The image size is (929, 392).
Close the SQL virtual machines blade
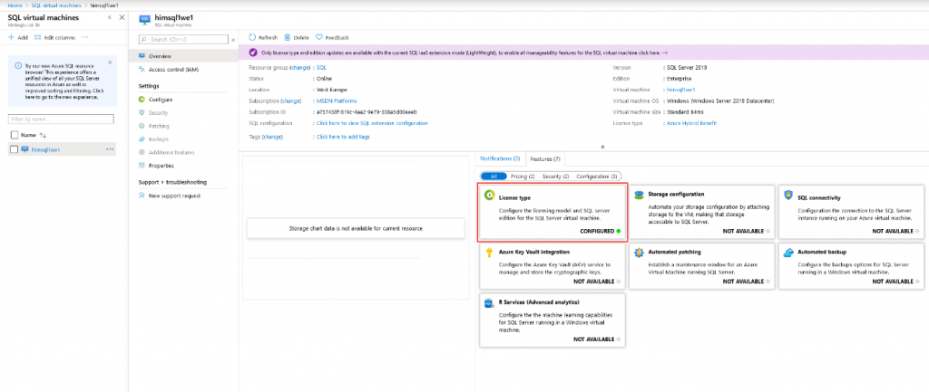[122, 17]
